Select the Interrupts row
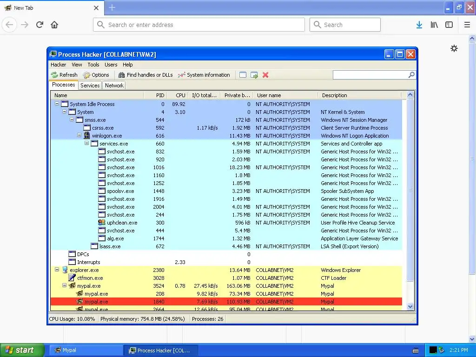 click(226, 262)
